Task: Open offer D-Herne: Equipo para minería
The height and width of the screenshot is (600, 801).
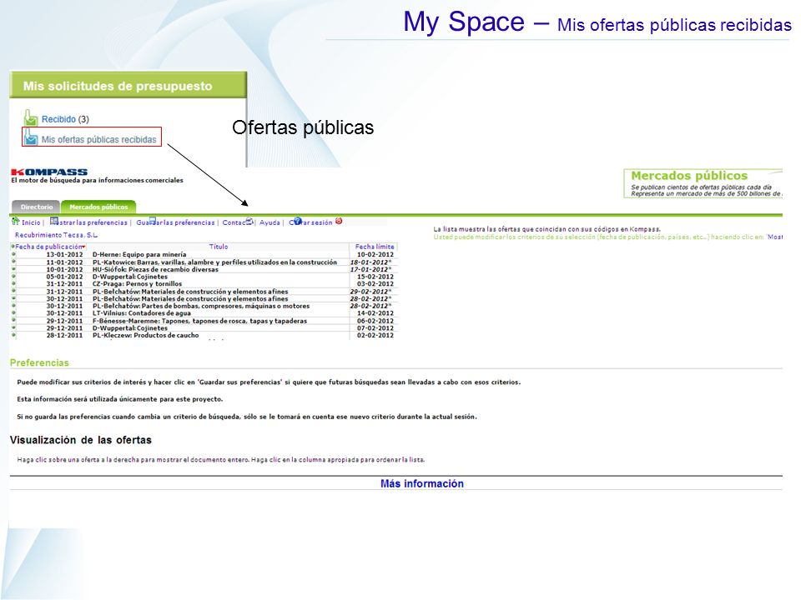Action: [x=139, y=254]
